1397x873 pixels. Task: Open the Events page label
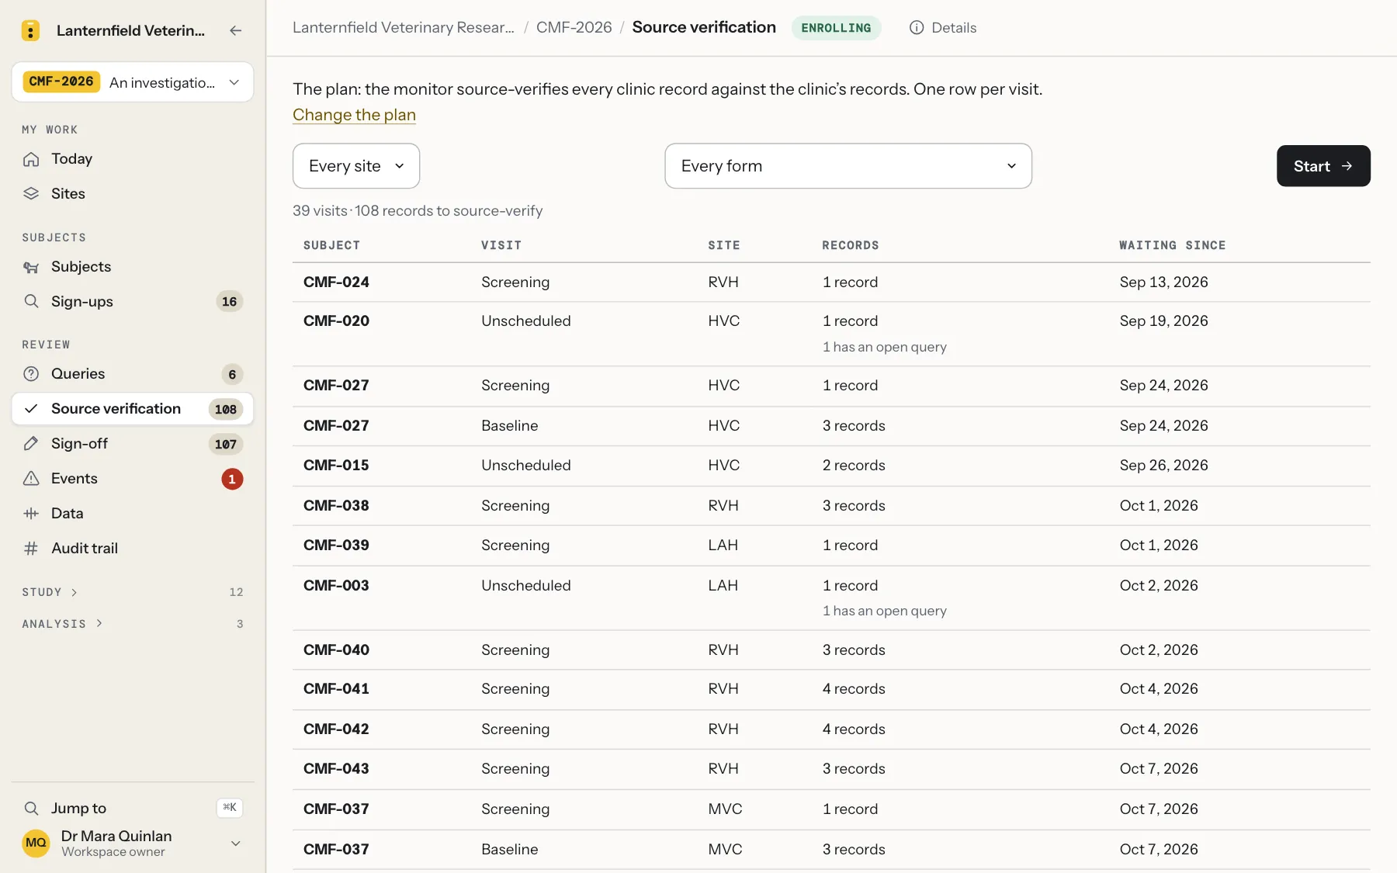pos(75,479)
